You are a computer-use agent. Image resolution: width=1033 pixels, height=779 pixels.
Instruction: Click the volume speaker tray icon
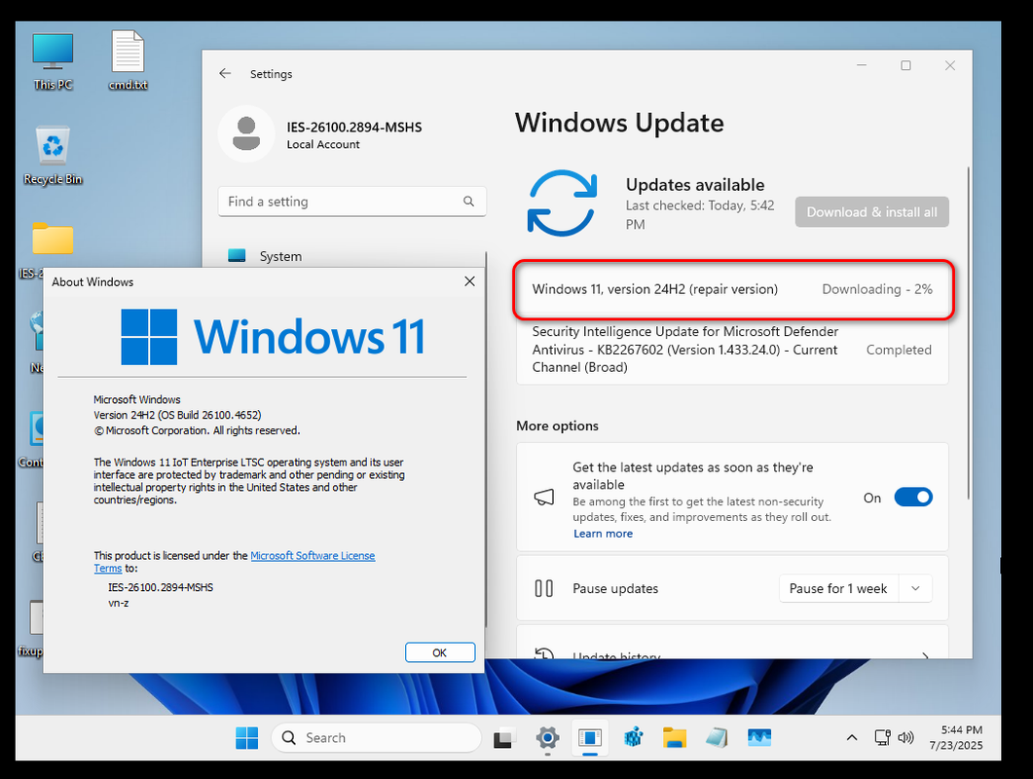click(905, 737)
